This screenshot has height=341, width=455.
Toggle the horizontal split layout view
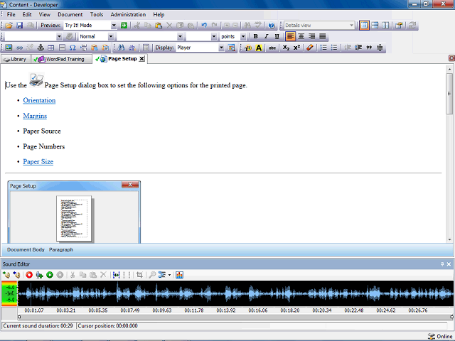click(x=375, y=26)
